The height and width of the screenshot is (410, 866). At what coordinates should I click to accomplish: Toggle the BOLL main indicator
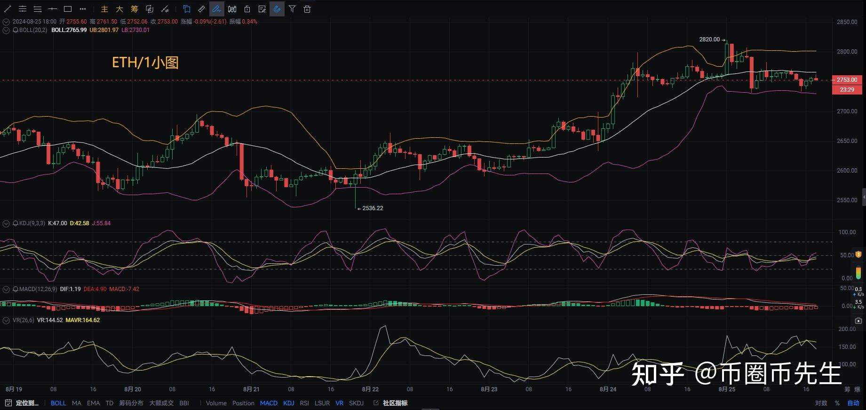[x=58, y=403]
